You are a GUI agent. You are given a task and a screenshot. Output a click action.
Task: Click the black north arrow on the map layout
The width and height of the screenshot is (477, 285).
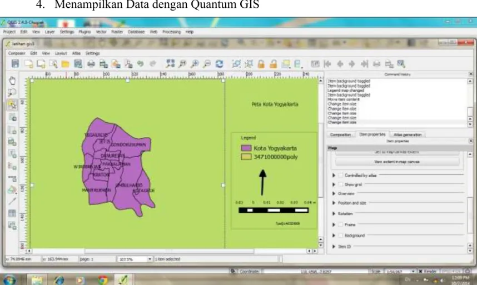pos(262,182)
